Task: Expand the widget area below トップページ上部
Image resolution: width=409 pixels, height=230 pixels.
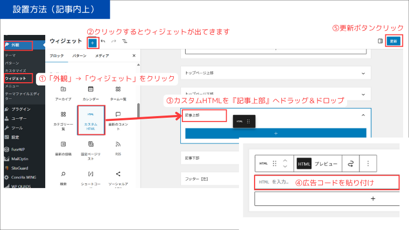Action: [363, 94]
